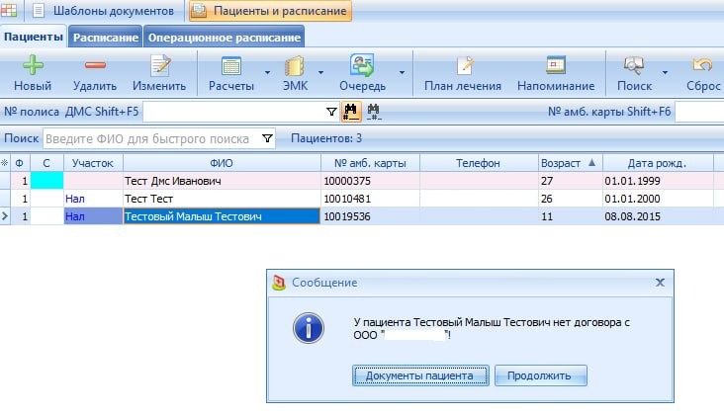
Task: Click the filter icon in policy number field
Action: 331,112
